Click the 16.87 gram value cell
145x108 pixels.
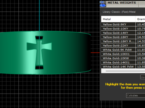point(140,46)
